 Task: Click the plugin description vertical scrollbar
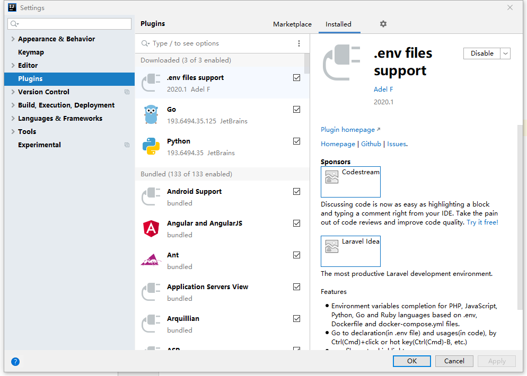tap(520, 212)
